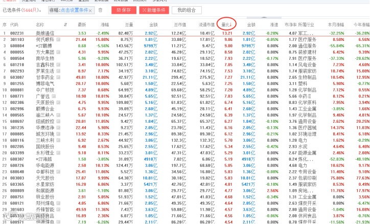Sort by the 市净率 column header
The image size is (370, 224).
[x=290, y=25]
